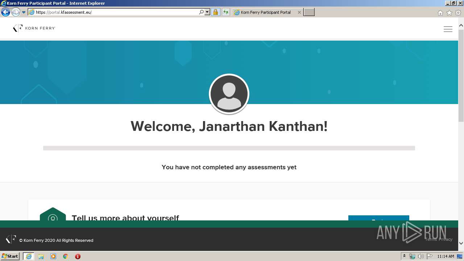Open the Windows Start button
Screen dimensions: 464x261
(10, 256)
